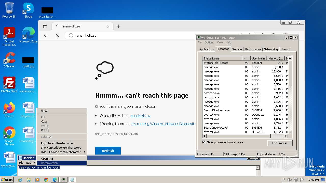The height and width of the screenshot is (183, 326).
Task: Open the Performance tab
Action: [253, 49]
